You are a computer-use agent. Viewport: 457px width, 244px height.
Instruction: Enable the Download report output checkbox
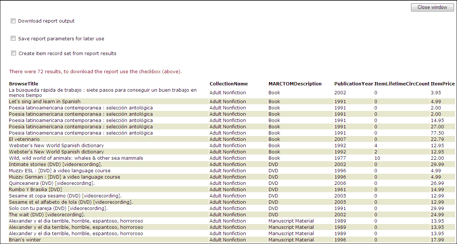[13, 21]
